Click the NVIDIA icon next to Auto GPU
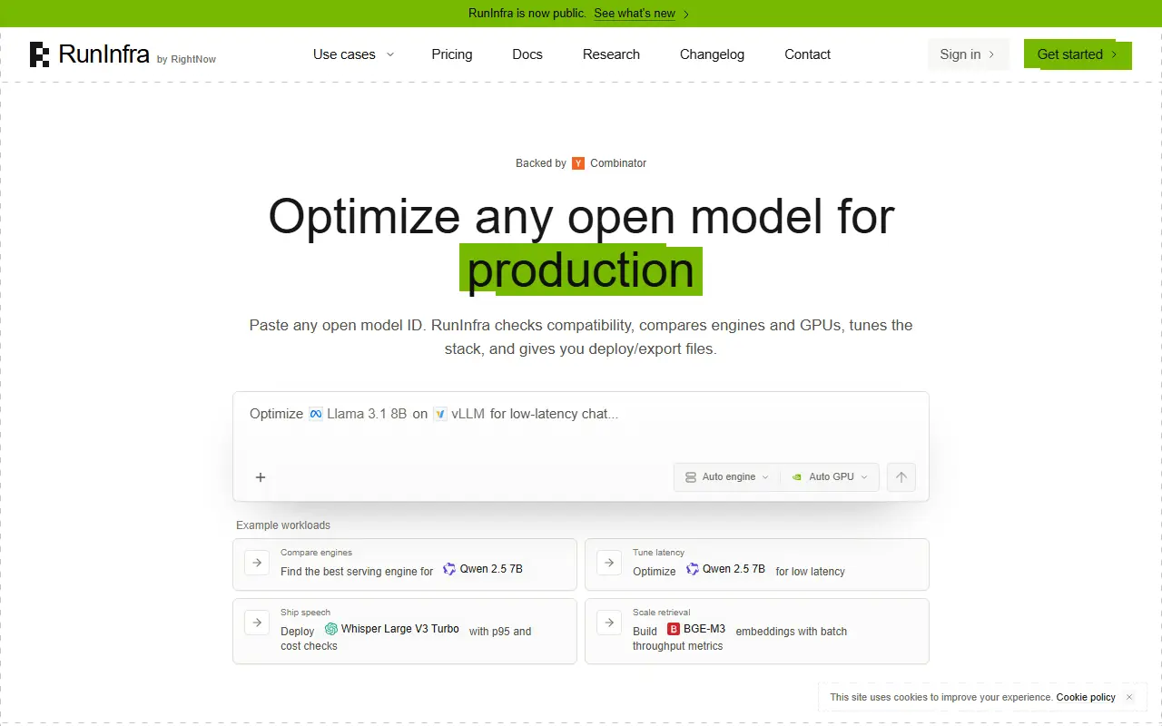1162x726 pixels. tap(797, 477)
